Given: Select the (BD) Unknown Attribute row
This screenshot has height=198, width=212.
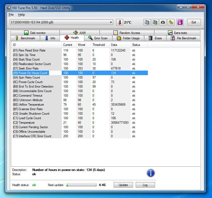Looking at the screenshot, I should 80,100.
